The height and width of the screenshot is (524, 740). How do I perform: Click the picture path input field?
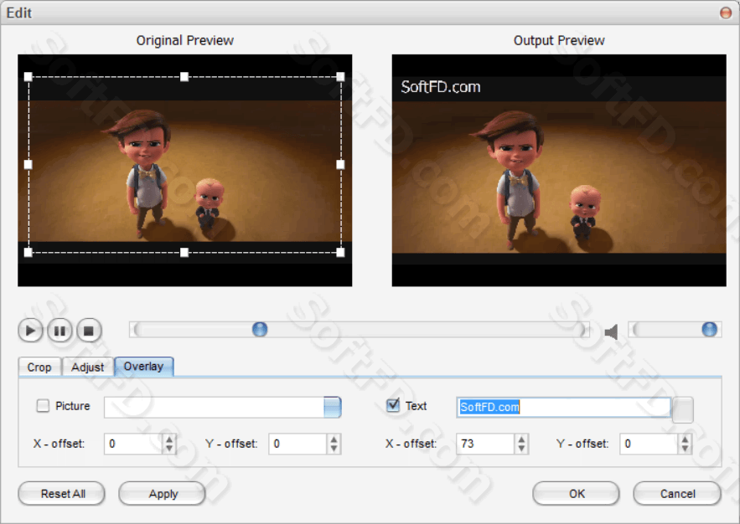coord(214,407)
